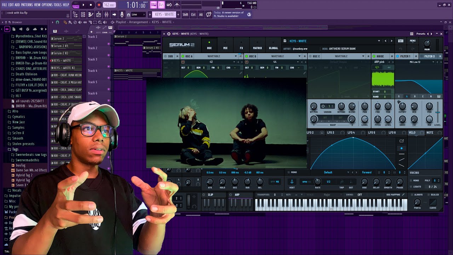This screenshot has width=453, height=255.
Task: Switch to Serum MATRIX tab
Action: [x=257, y=45]
